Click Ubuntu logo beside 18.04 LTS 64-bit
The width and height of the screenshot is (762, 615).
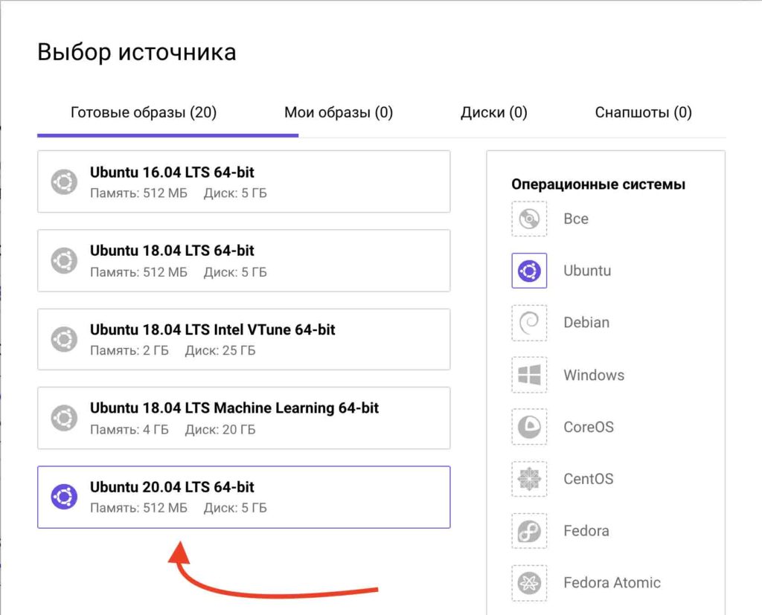point(64,260)
